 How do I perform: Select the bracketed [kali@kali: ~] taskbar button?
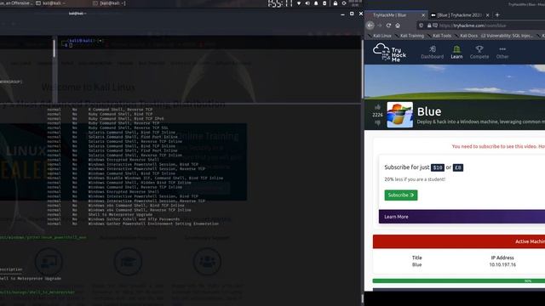click(x=110, y=3)
